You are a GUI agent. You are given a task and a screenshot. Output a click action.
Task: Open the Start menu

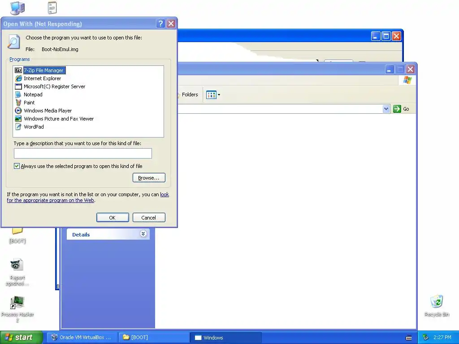[x=21, y=337]
